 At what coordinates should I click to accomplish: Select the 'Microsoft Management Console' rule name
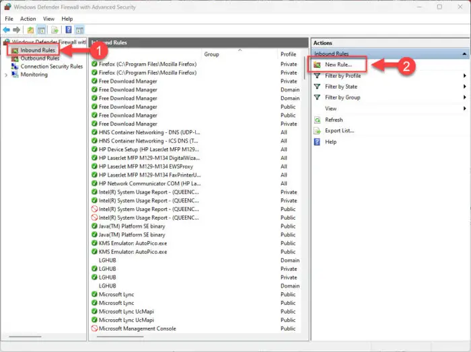[x=137, y=328]
